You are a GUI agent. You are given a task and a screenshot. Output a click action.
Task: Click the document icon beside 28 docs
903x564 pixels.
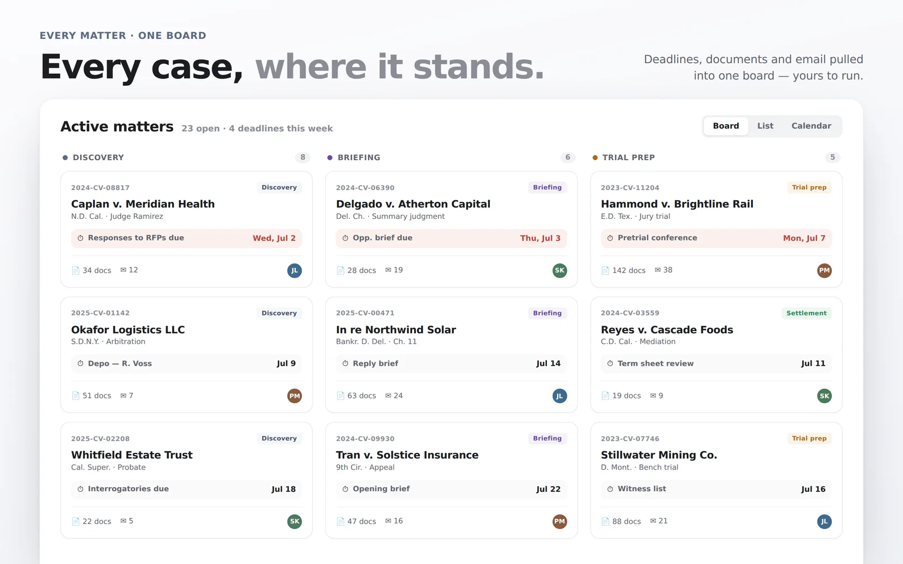coord(340,271)
